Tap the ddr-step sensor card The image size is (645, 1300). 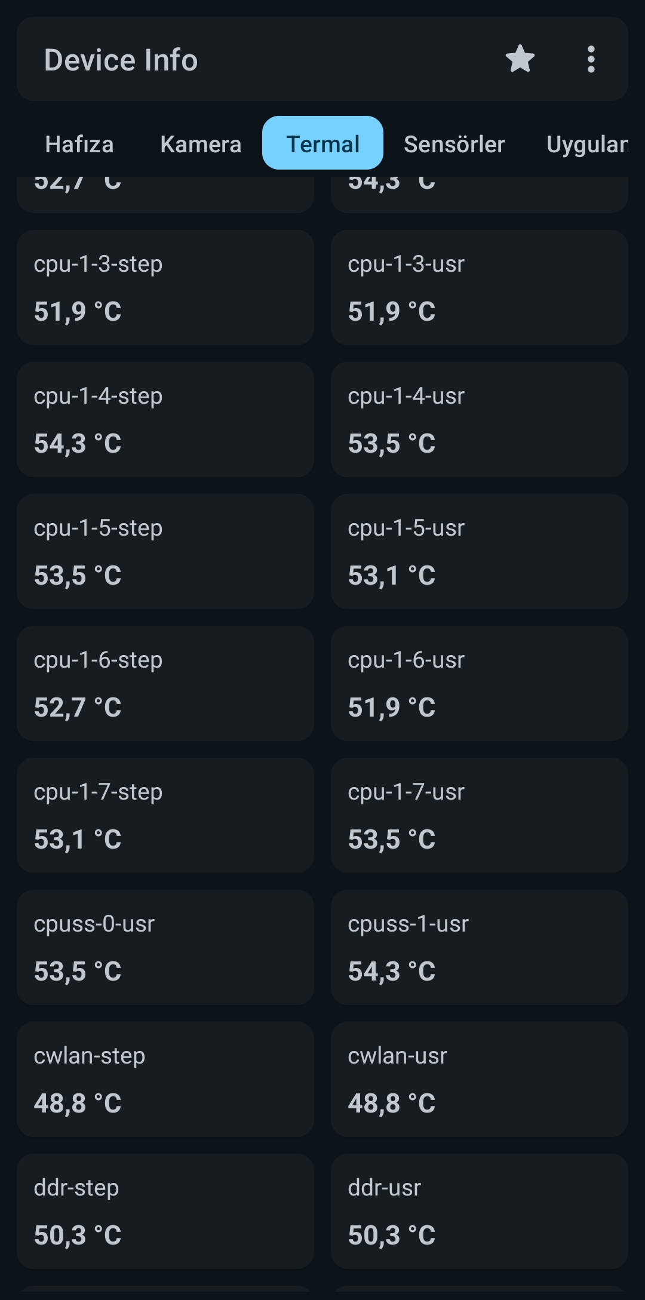165,1211
